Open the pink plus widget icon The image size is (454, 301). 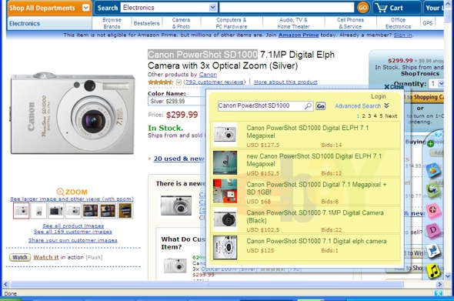pyautogui.click(x=433, y=210)
